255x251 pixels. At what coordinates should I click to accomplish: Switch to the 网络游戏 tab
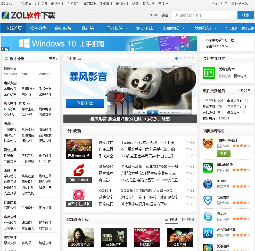(188, 220)
